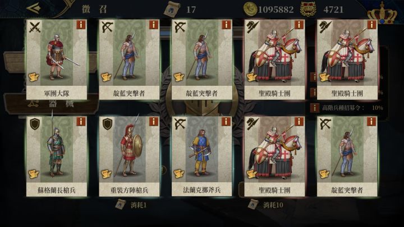
Task: Click the info icon on 蘇格蘭長槍兵 card
Action: click(81, 122)
